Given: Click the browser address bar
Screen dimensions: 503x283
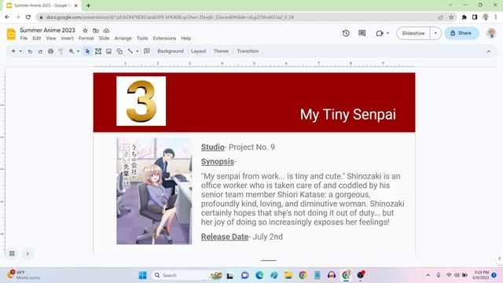Looking at the screenshot, I should (x=237, y=17).
